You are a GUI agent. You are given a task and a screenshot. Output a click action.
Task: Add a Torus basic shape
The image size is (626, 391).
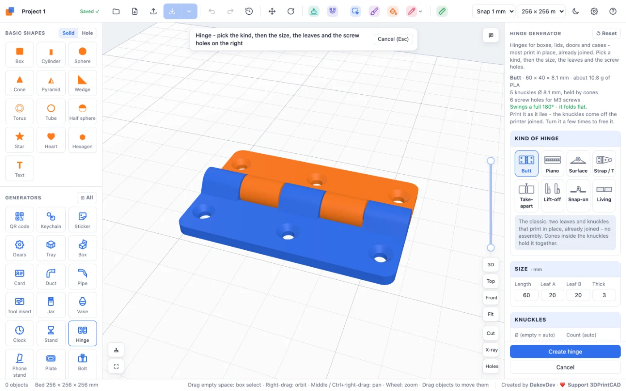[x=20, y=111]
